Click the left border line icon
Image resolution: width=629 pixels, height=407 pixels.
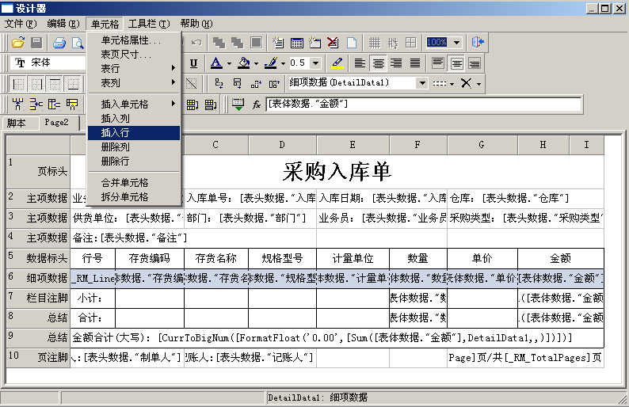pyautogui.click(x=18, y=84)
